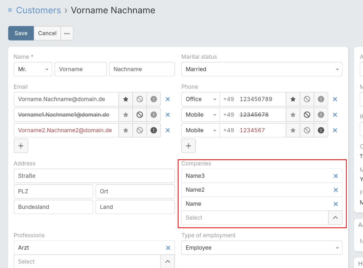Screen dimensions: 363x268
Task: Edit the phone number 123456789 field
Action: click(x=261, y=99)
